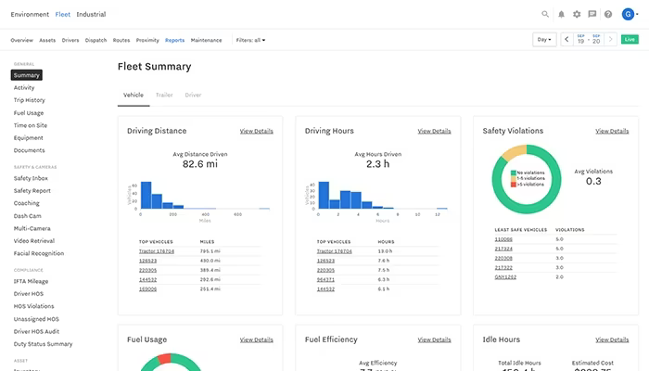649x371 pixels.
Task: Open Tractor 176704 in Driving Distance list
Action: pyautogui.click(x=157, y=251)
